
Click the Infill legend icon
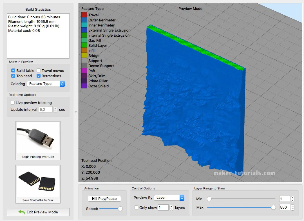point(84,50)
